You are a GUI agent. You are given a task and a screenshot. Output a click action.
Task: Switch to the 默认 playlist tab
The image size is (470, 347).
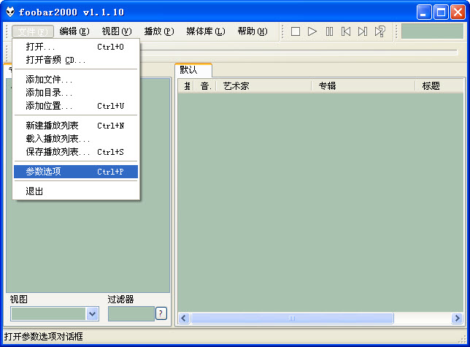[189, 70]
